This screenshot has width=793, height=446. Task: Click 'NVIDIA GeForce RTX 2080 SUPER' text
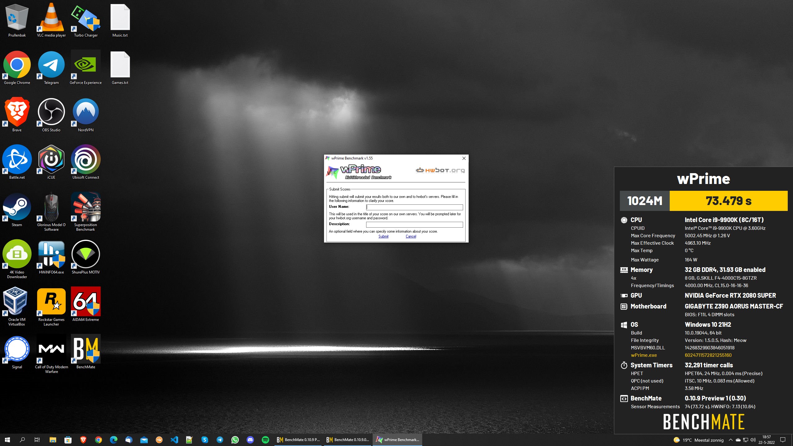tap(730, 295)
